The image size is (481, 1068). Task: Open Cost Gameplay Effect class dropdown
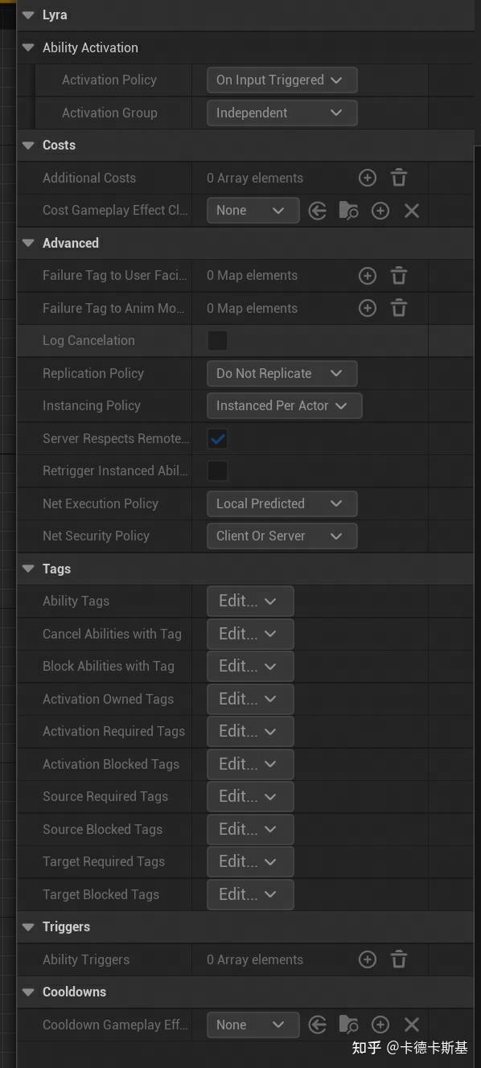pyautogui.click(x=253, y=211)
